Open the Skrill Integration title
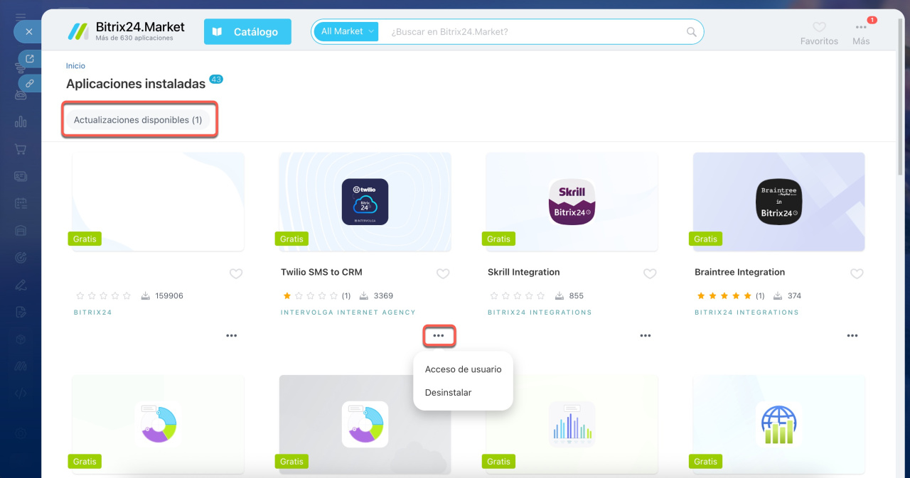Image resolution: width=910 pixels, height=478 pixels. click(x=523, y=272)
